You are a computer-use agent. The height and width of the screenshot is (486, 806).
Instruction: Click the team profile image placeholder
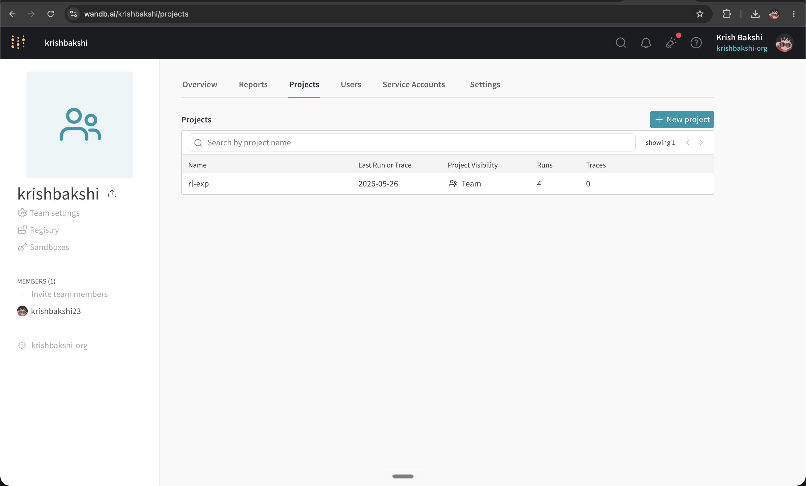tap(80, 125)
